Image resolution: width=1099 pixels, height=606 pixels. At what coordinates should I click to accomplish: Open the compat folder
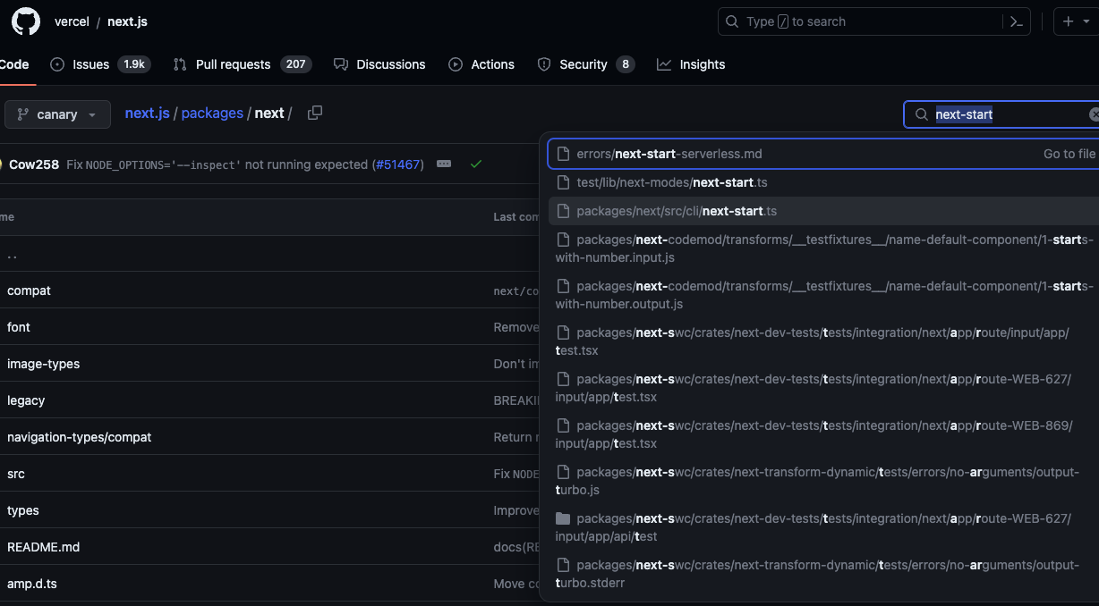[29, 290]
